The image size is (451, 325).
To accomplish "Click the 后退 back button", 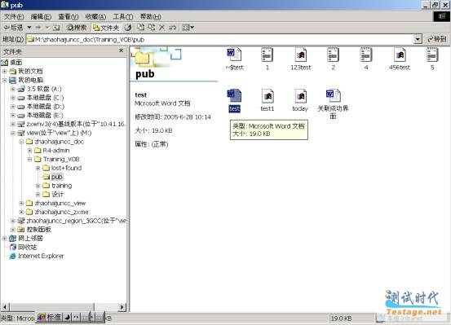I will coord(14,28).
